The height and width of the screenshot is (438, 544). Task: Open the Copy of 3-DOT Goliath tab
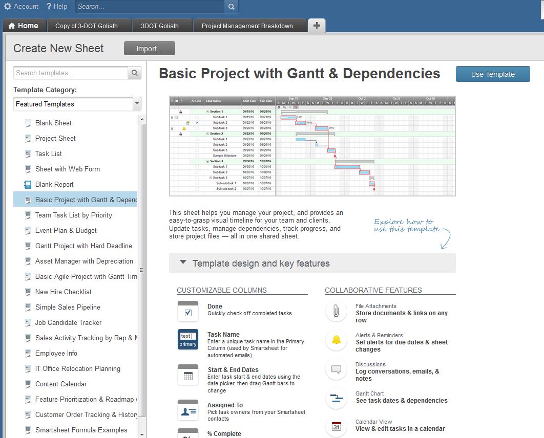pos(89,26)
